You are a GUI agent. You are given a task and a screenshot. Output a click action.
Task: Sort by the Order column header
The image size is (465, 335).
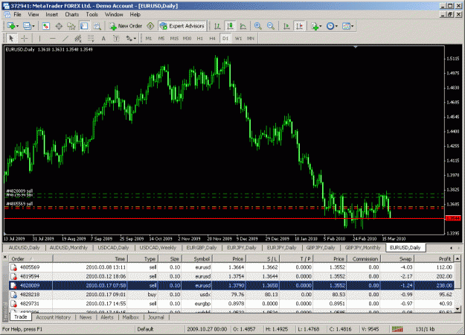click(x=31, y=259)
